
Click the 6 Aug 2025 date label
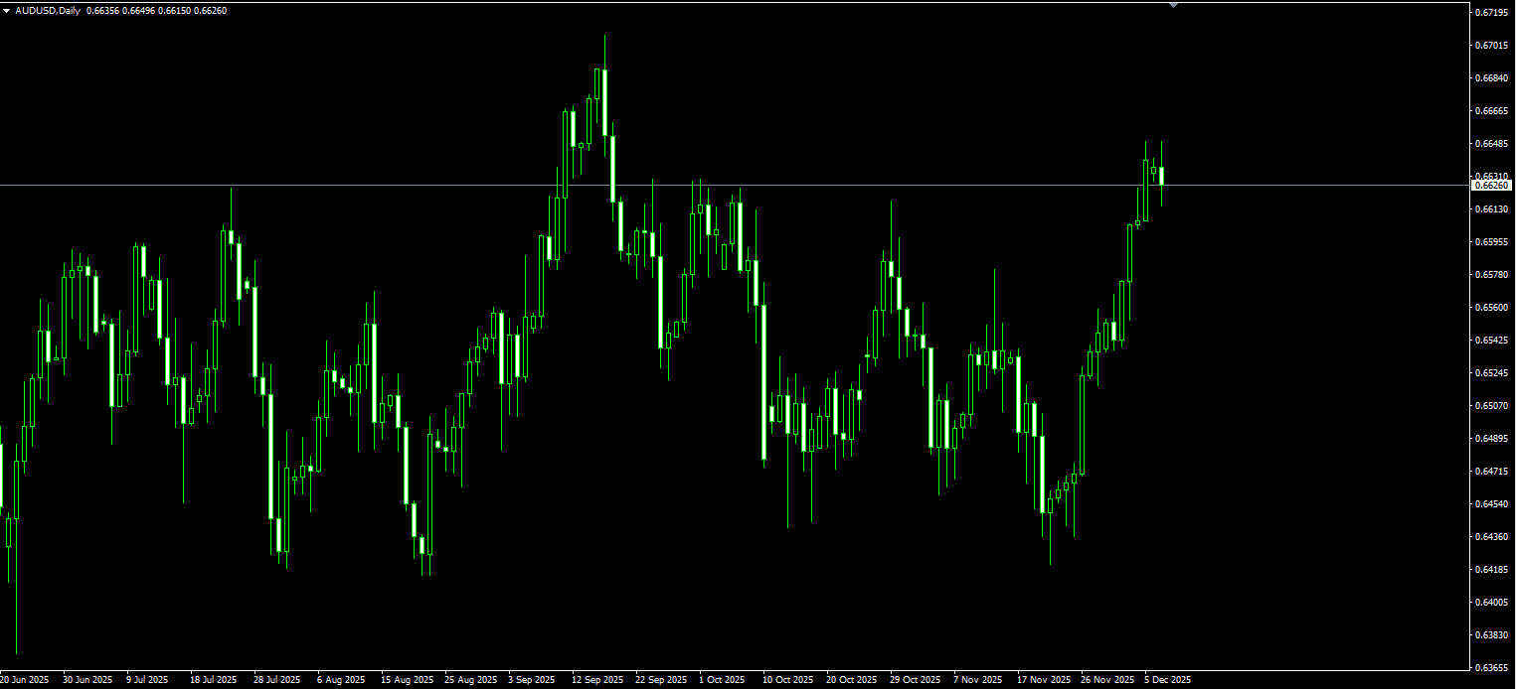[341, 680]
